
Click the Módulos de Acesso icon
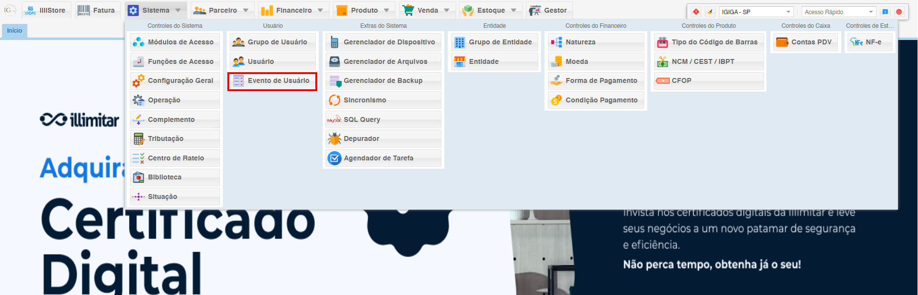(139, 42)
